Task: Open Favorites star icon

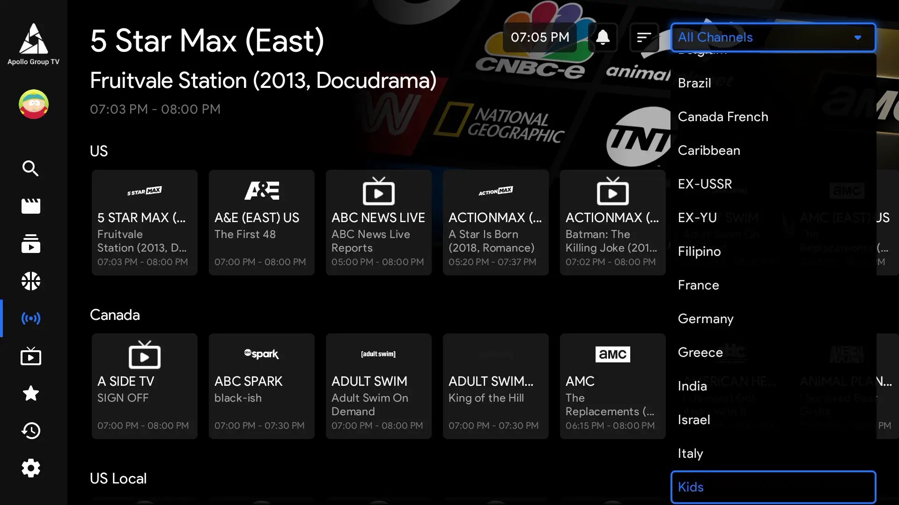Action: click(x=30, y=393)
